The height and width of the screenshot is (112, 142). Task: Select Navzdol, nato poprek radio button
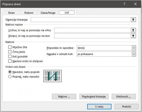[10, 72]
